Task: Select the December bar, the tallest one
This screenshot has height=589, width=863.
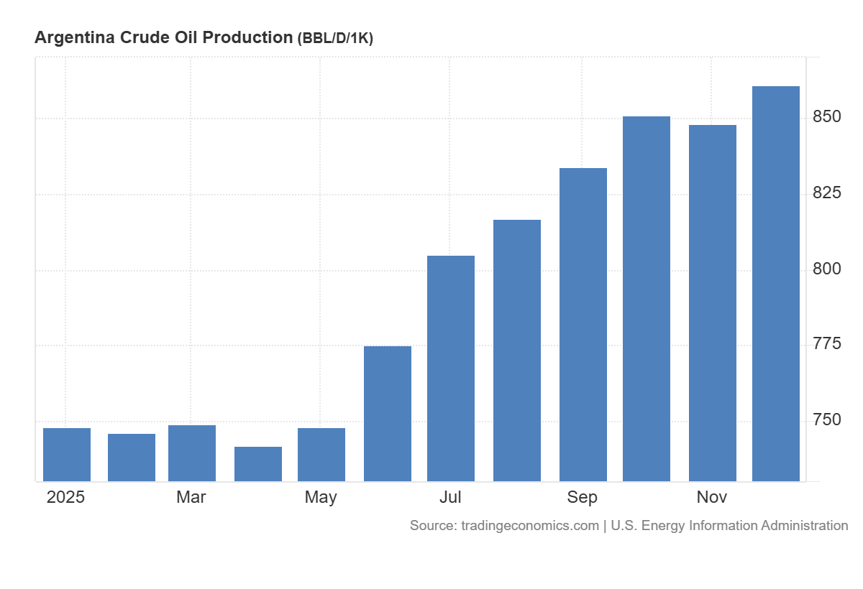Action: 776,283
